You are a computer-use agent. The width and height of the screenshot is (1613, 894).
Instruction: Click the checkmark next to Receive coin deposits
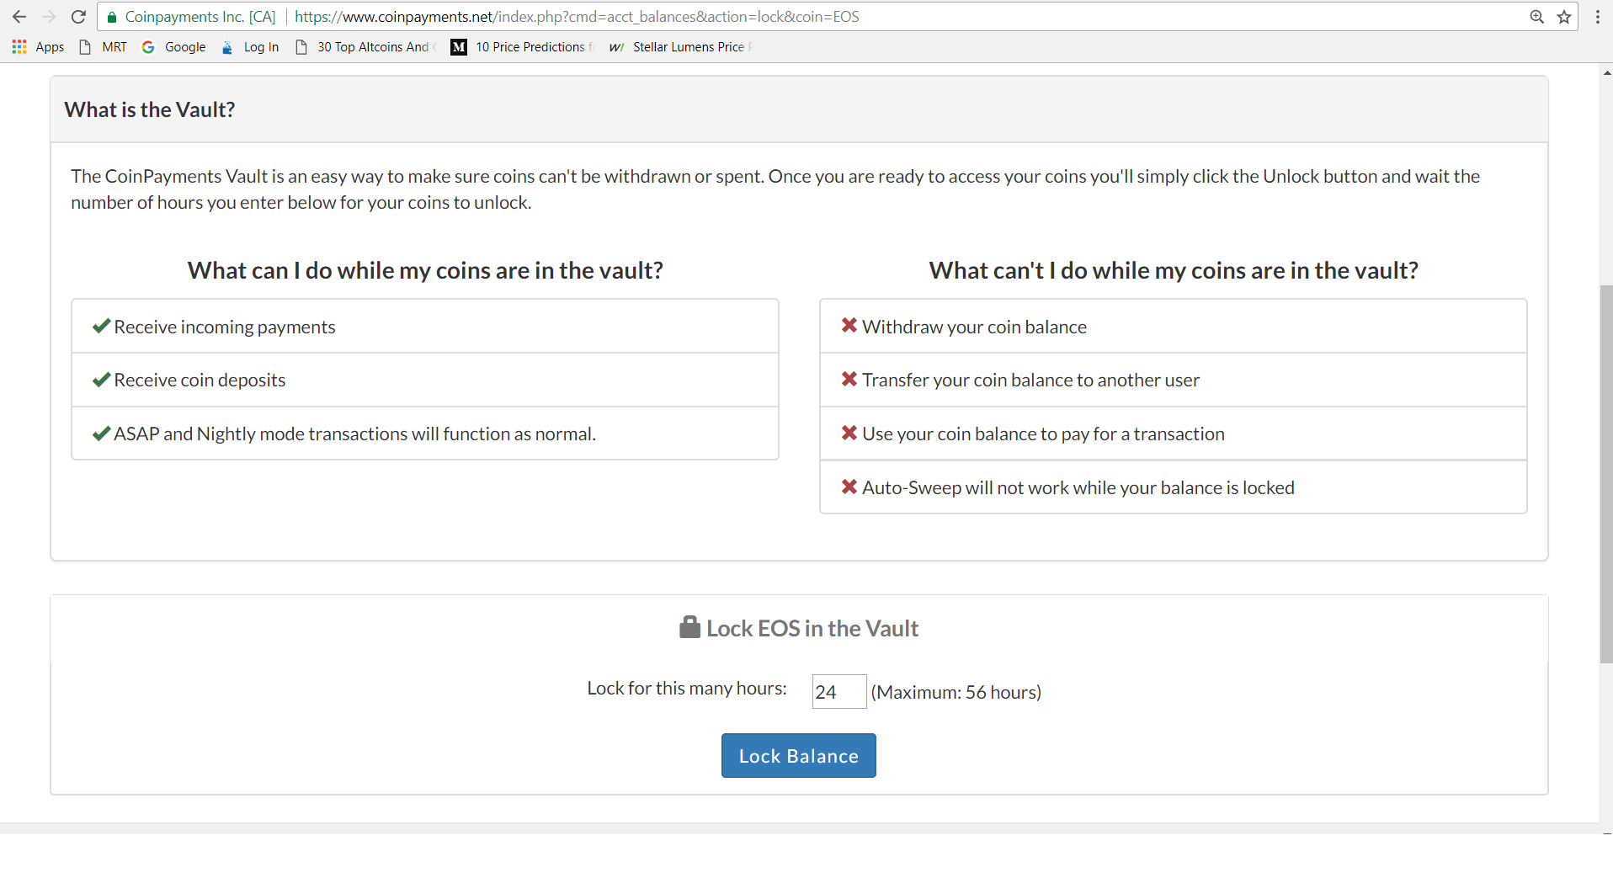101,380
